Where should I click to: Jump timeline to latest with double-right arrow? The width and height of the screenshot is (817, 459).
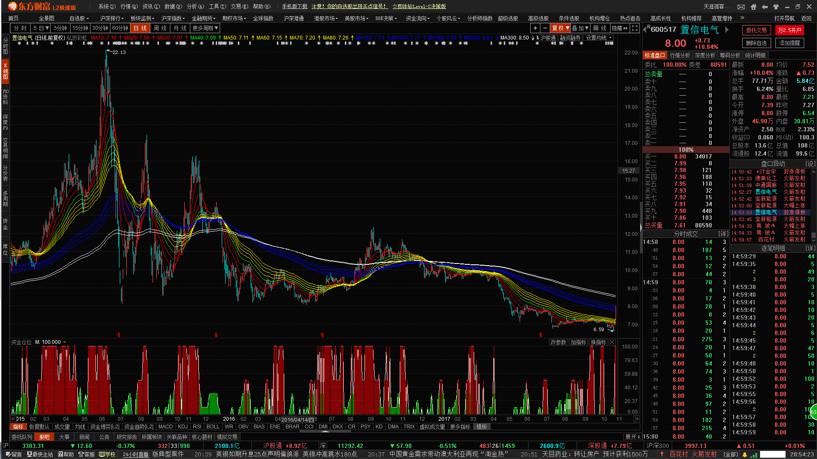[x=636, y=419]
